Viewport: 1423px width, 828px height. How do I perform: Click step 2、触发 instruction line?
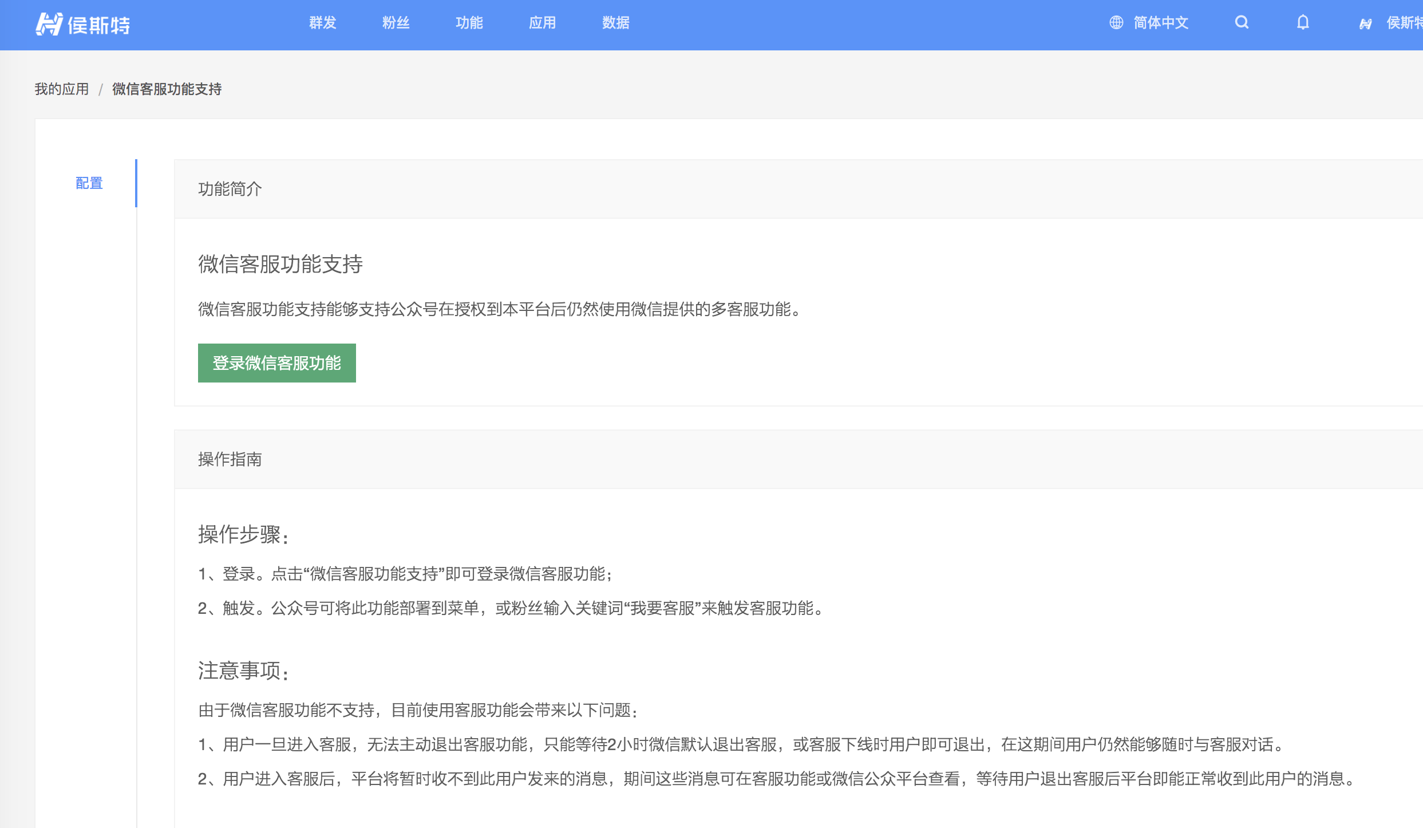[511, 608]
